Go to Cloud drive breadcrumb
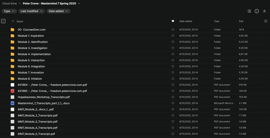 [x=10, y=4]
